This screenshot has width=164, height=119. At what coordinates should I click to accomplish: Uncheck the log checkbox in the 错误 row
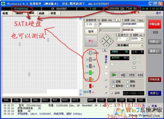[106, 93]
